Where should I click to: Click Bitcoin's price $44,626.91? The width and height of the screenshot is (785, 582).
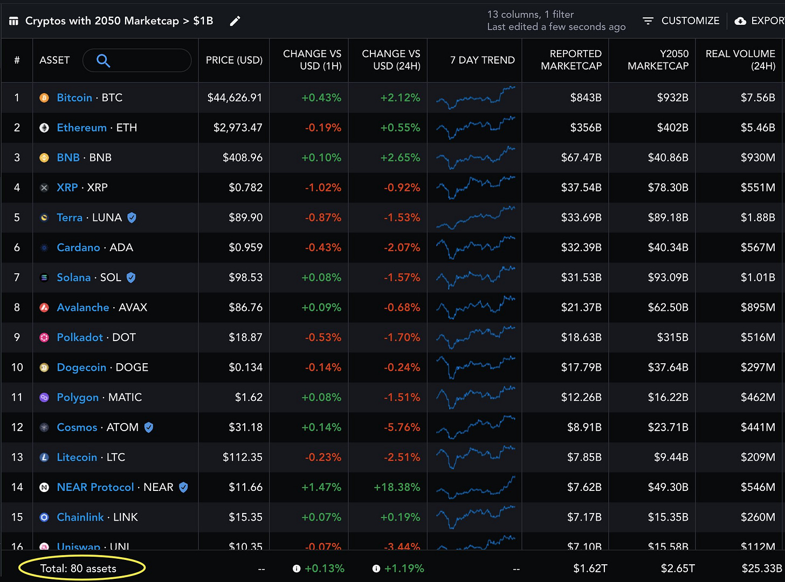click(x=235, y=98)
